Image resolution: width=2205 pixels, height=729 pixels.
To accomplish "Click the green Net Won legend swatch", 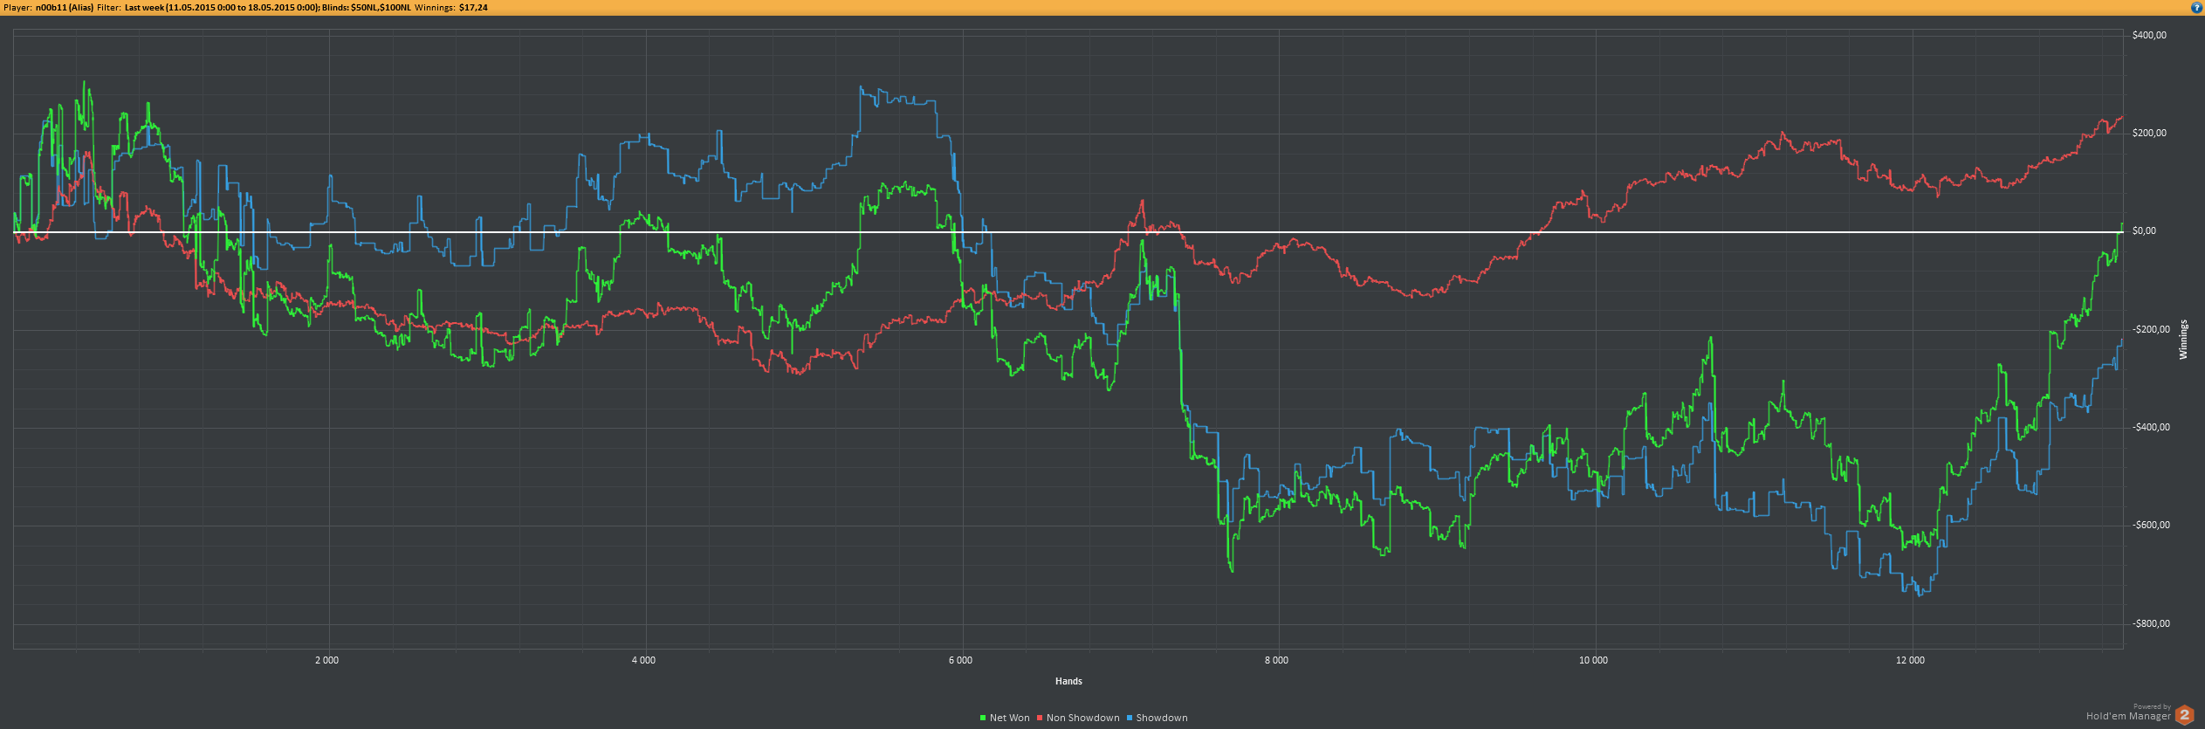I will [983, 719].
